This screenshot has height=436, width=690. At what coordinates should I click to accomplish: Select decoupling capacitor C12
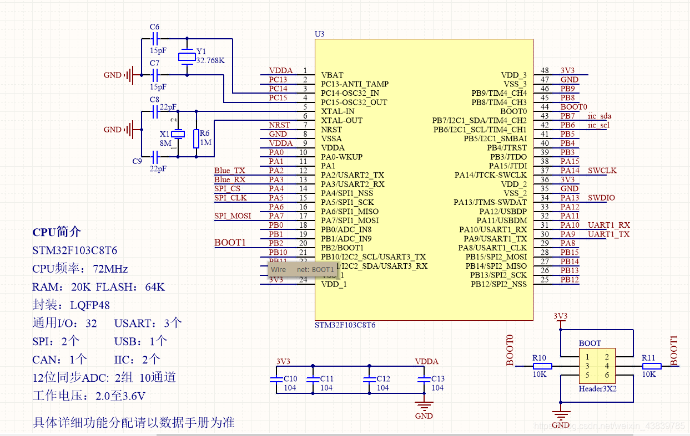pos(369,379)
